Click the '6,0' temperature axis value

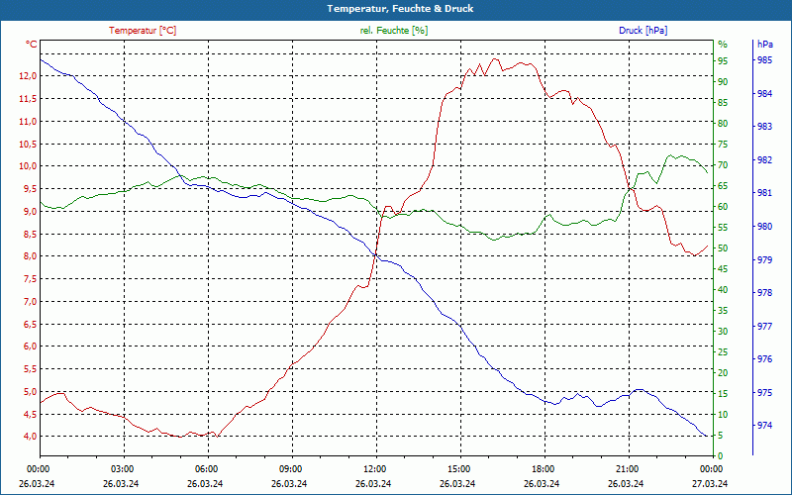pyautogui.click(x=30, y=346)
